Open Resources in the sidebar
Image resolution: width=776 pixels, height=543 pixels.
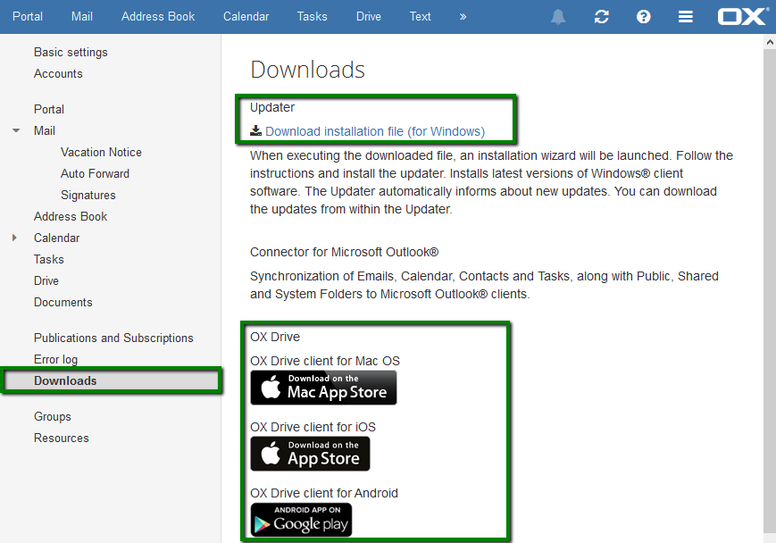[x=62, y=439]
